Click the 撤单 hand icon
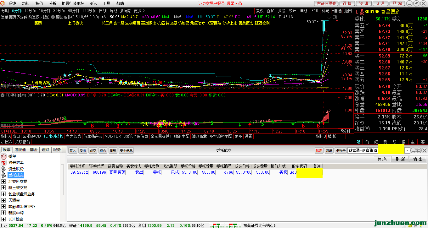The width and height of the screenshot is (428, 228). click(x=4, y=156)
